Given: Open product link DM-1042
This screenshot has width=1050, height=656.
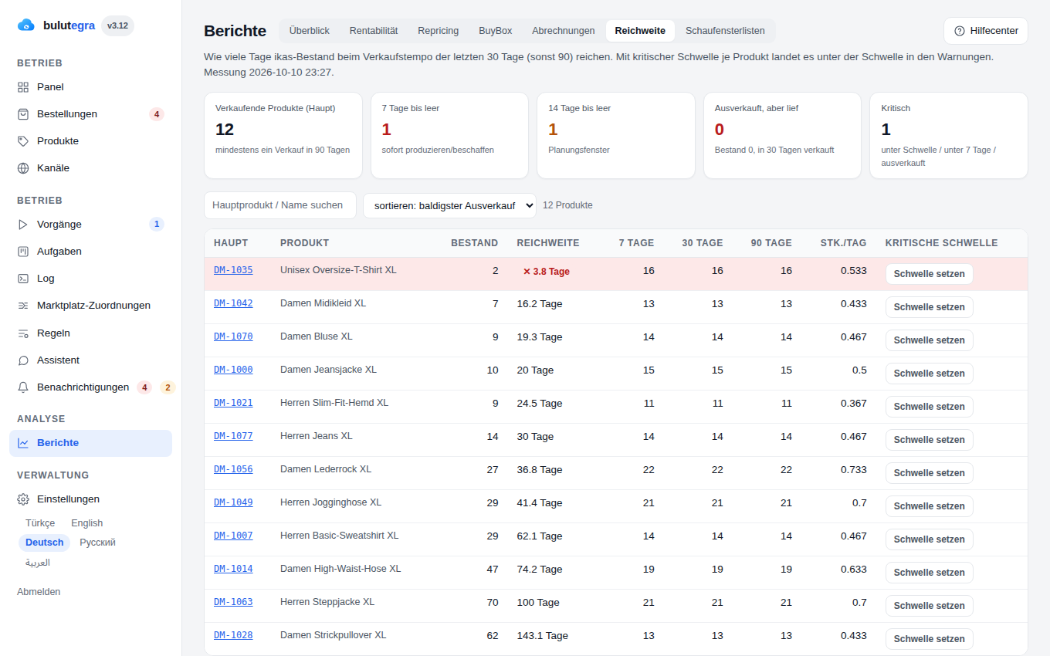Looking at the screenshot, I should pos(233,303).
